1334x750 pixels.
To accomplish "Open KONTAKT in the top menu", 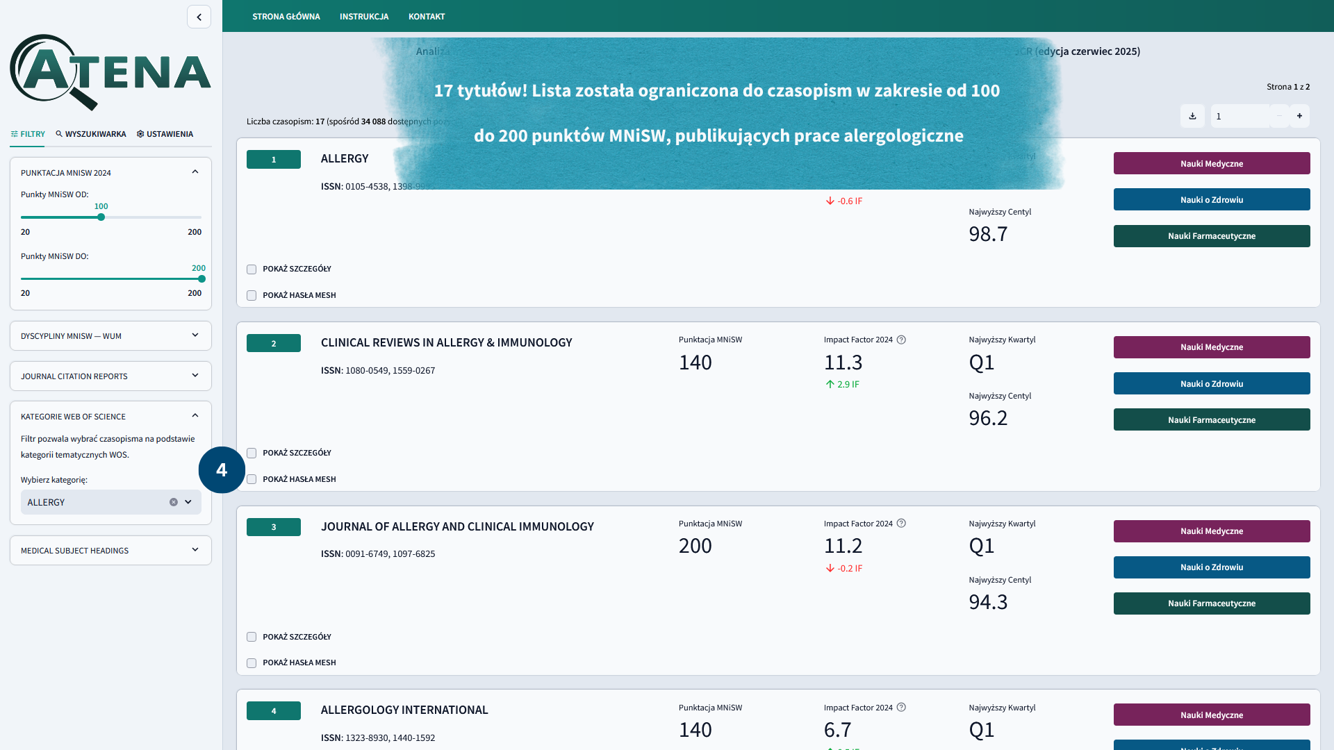I will pos(427,17).
